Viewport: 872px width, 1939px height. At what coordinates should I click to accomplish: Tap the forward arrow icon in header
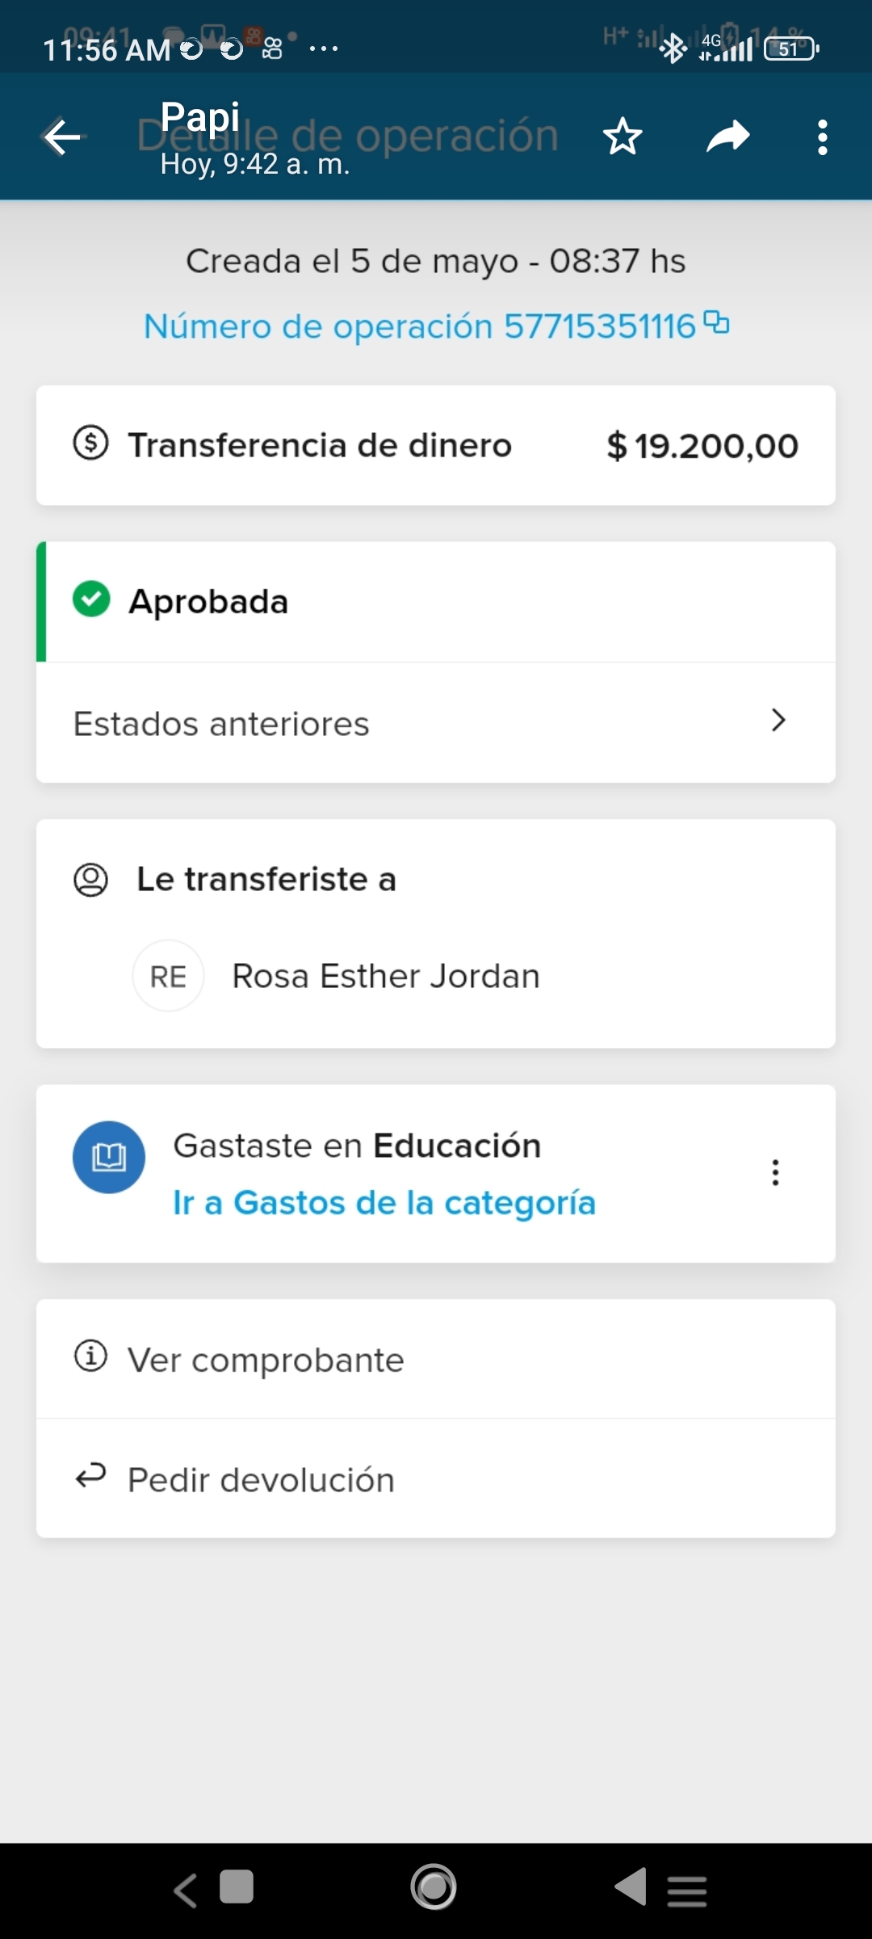tap(727, 137)
